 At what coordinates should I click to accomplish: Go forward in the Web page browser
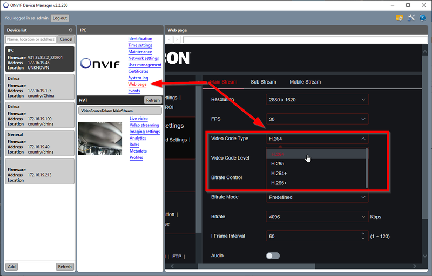point(177,39)
